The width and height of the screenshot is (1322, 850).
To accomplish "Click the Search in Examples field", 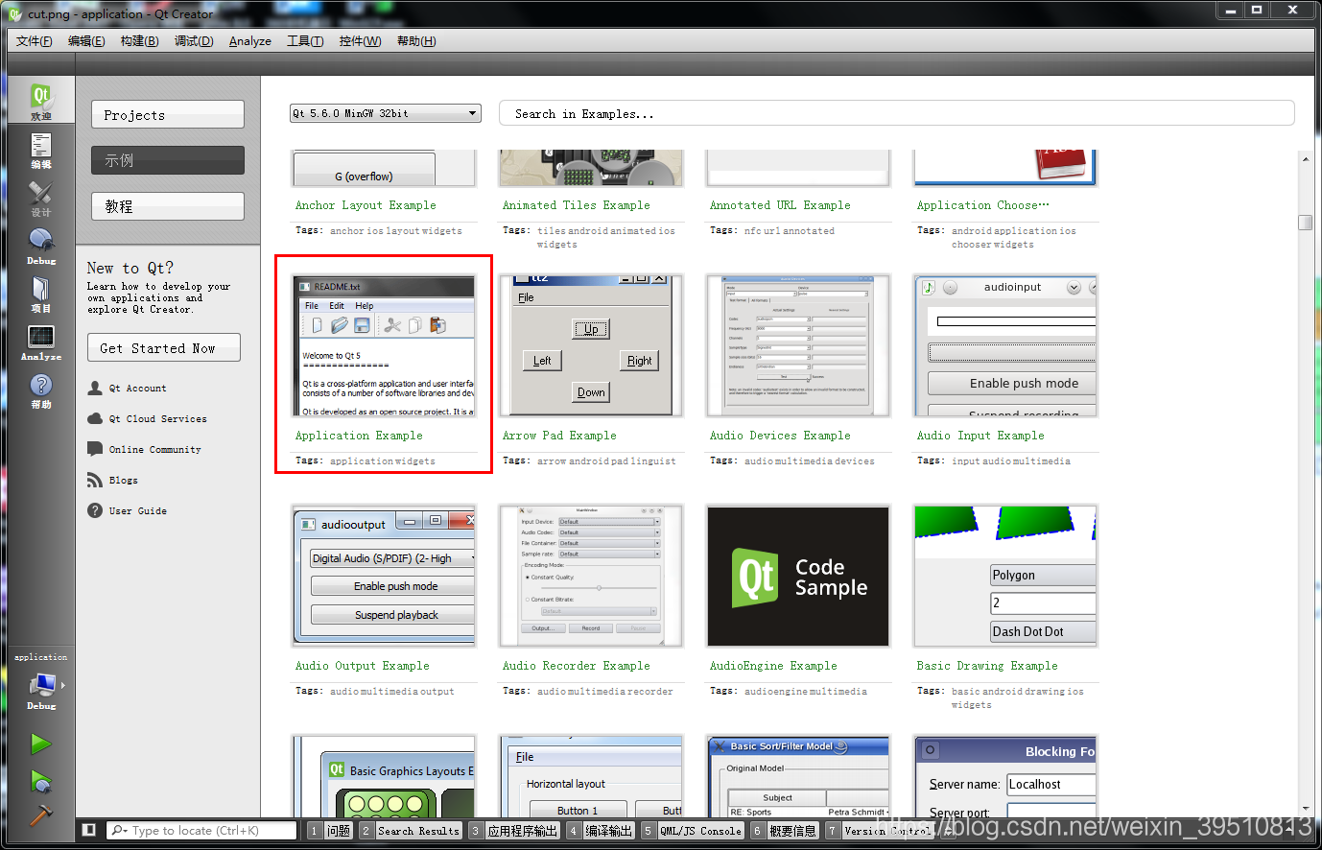I will [896, 113].
